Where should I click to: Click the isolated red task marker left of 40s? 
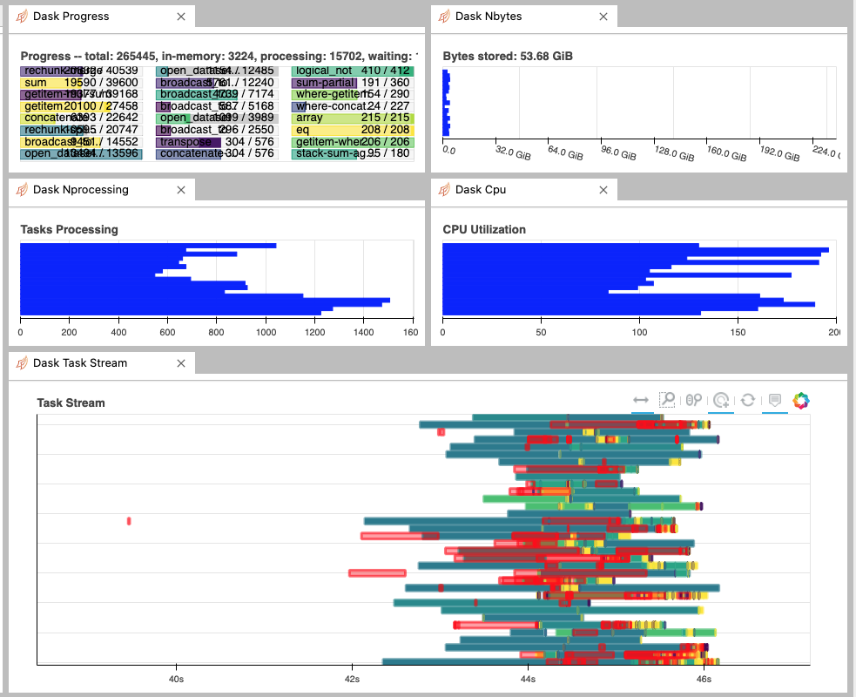point(129,521)
